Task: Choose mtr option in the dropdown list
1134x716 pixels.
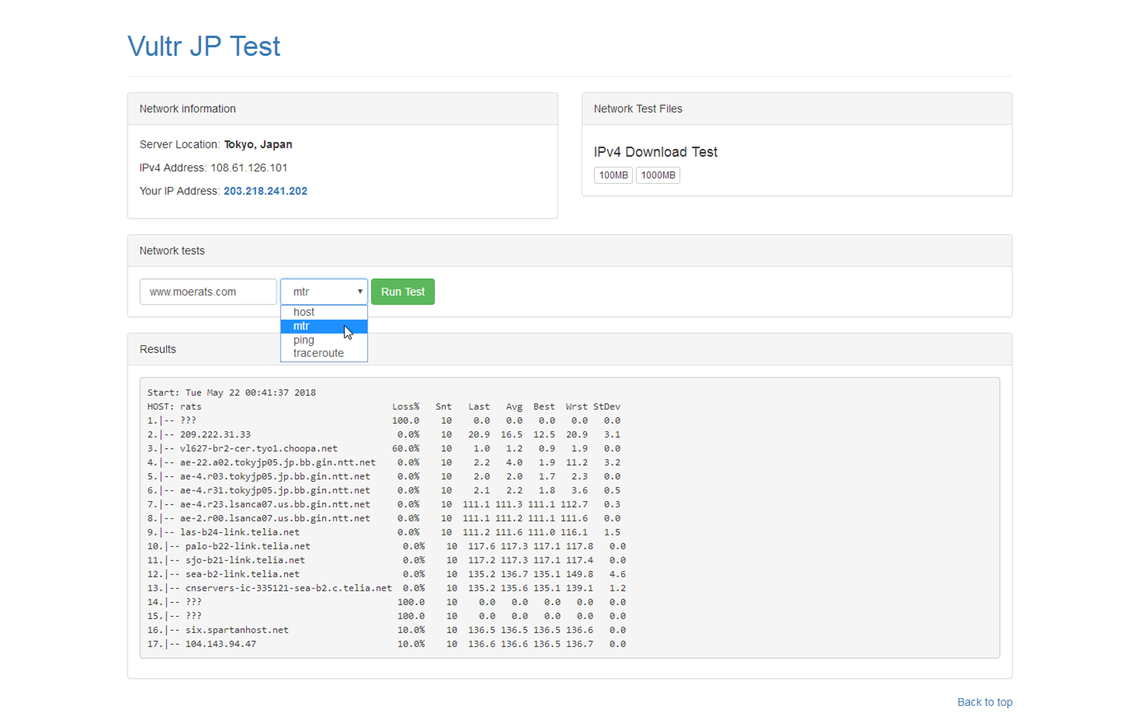Action: (x=324, y=326)
